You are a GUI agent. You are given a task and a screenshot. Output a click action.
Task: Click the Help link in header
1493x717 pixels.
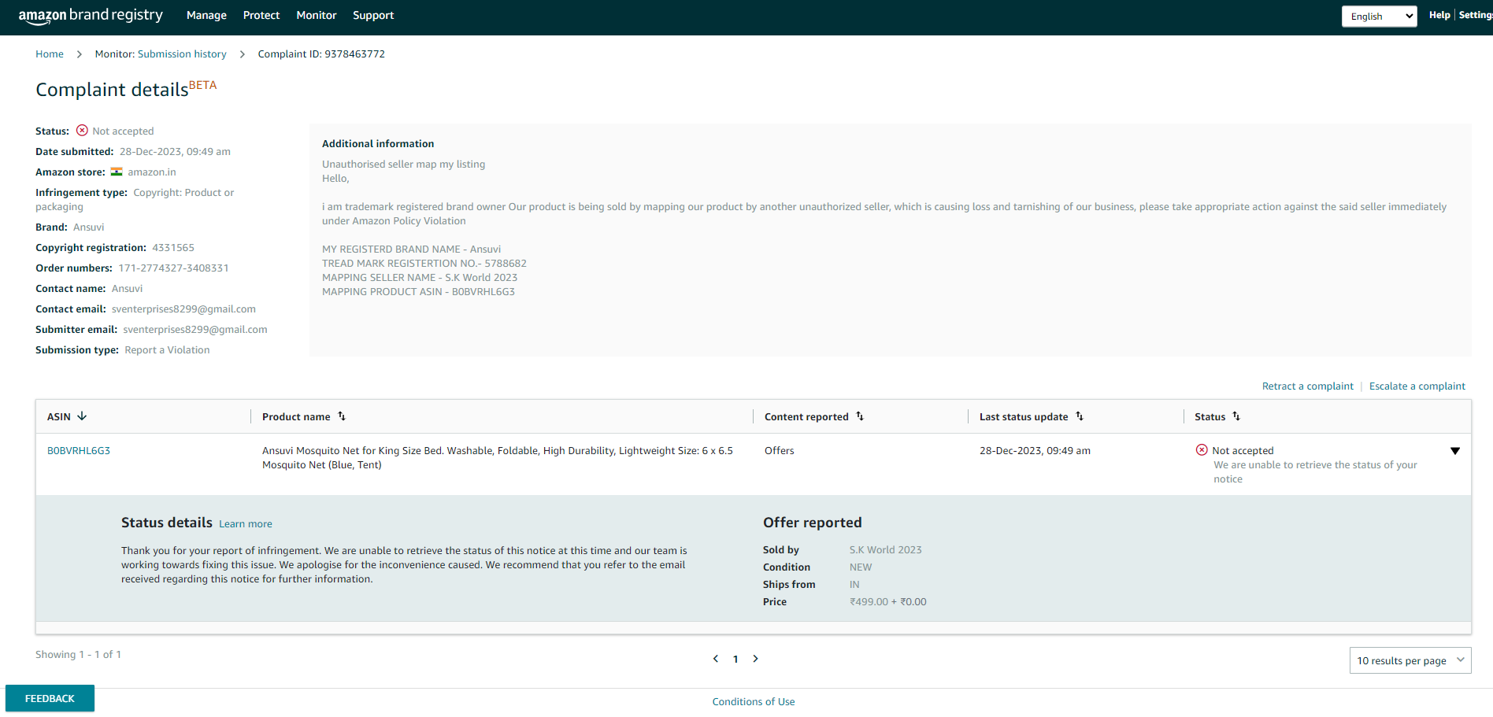(x=1439, y=15)
